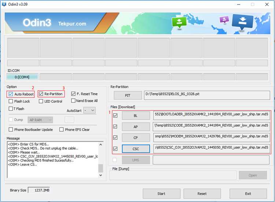Viewport: 275px width, 202px height.
Task: Click the Exit button
Action: coord(248,194)
